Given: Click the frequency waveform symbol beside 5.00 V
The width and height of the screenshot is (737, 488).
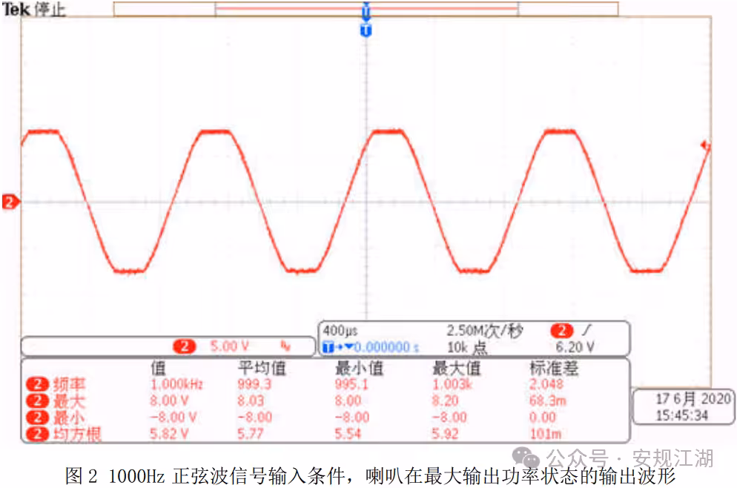Looking at the screenshot, I should pyautogui.click(x=284, y=346).
